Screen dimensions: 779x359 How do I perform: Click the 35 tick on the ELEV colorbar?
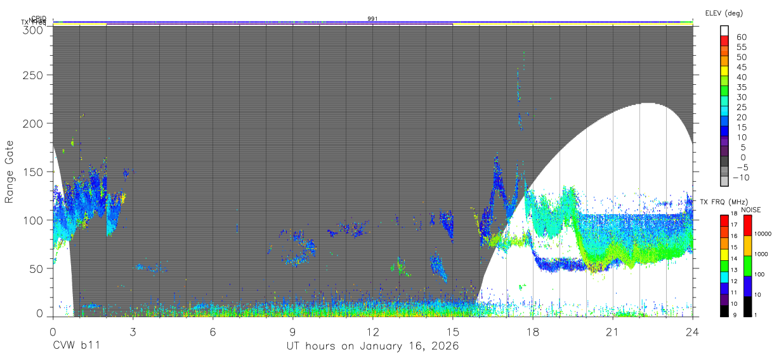pyautogui.click(x=741, y=87)
